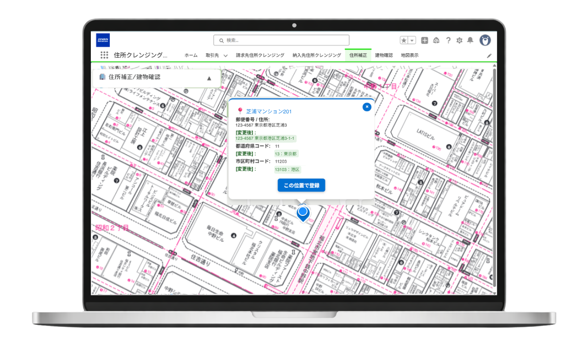This screenshot has width=586, height=342.
Task: Open the setup gear icon
Action: [x=460, y=41]
